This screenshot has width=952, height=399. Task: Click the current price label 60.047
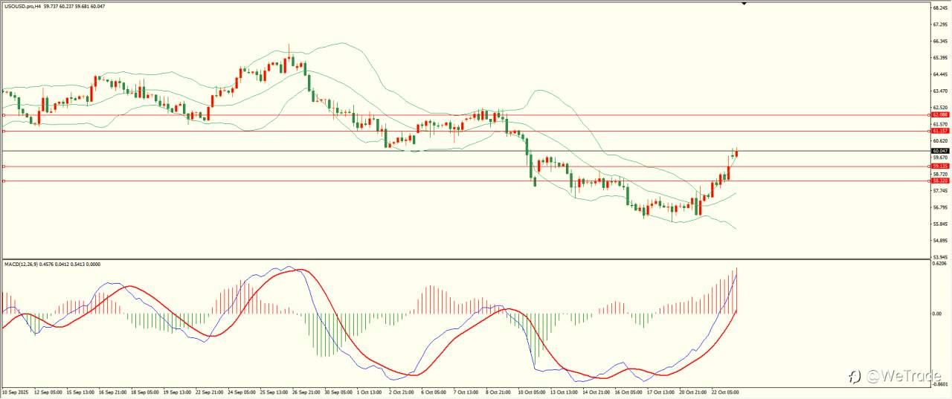tap(940, 151)
